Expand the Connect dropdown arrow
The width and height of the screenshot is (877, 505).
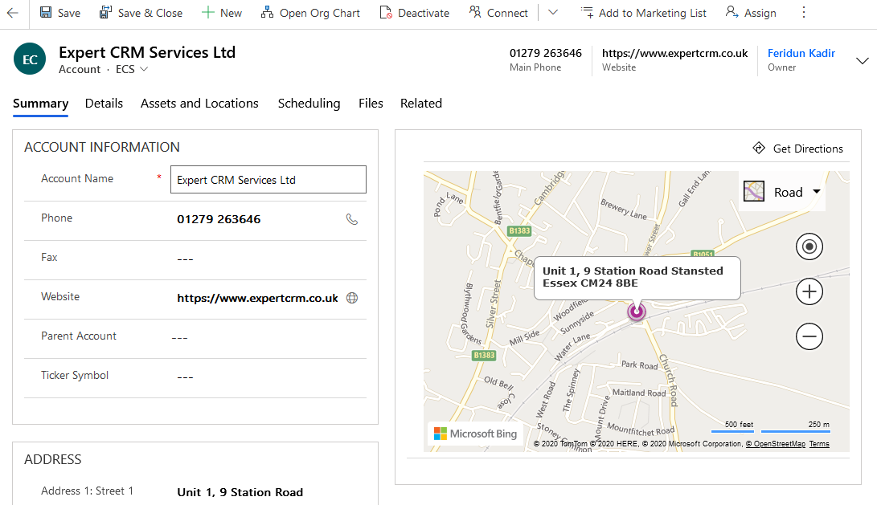552,13
